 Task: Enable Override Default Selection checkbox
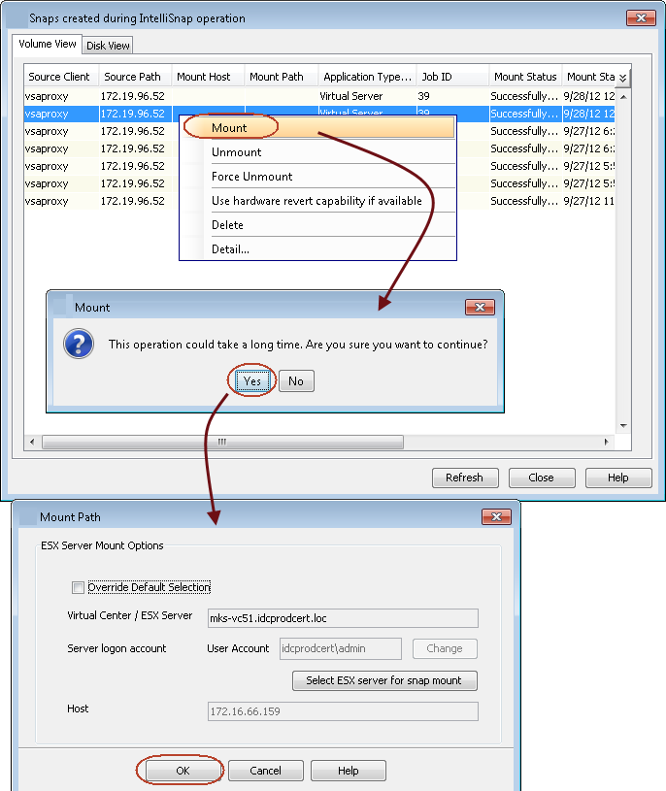pos(78,587)
